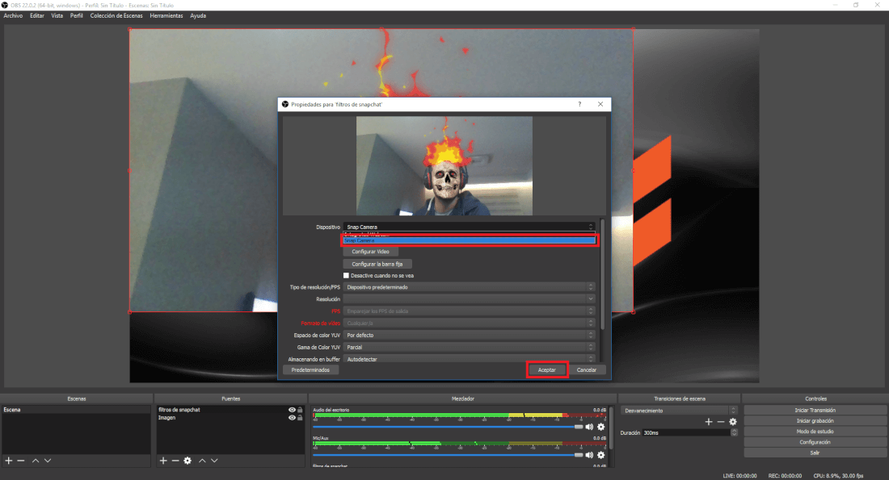Viewport: 889px width, 480px height.
Task: Click the Cancelar button
Action: coord(587,369)
